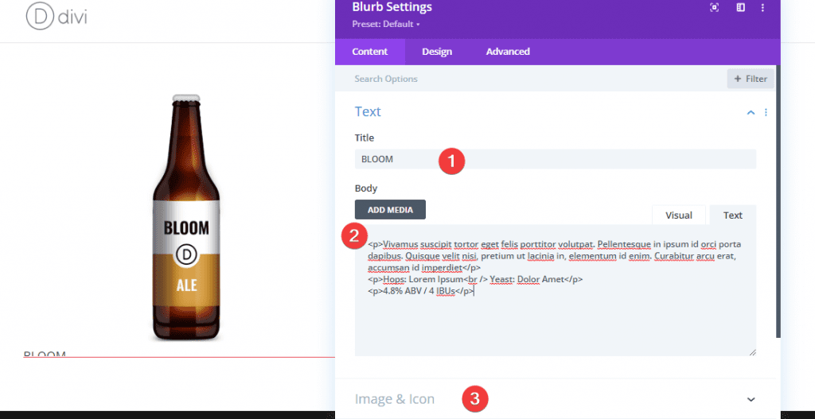Click the Add Media button
The image size is (815, 419).
(x=390, y=210)
